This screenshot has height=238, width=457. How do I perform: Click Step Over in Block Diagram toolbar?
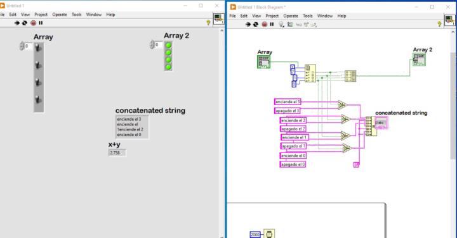[x=306, y=25]
